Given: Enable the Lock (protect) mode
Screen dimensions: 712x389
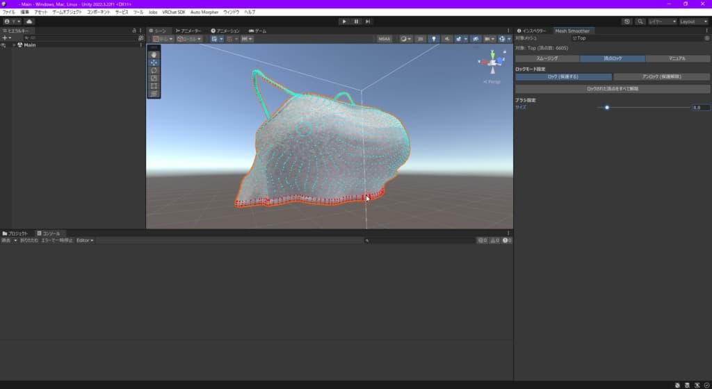Looking at the screenshot, I should point(563,76).
